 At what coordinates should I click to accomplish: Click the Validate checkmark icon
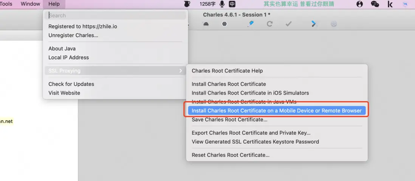(288, 24)
